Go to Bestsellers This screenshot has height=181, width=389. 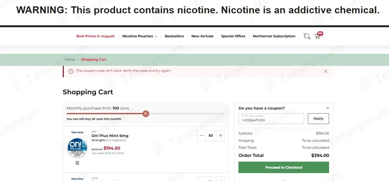174,36
